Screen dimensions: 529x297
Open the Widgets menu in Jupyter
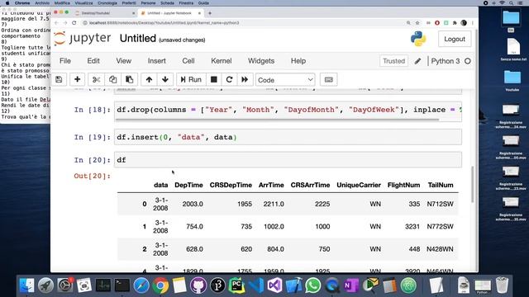pyautogui.click(x=261, y=61)
